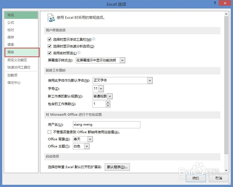
Task: Open the 信任中心 category
Action: pyautogui.click(x=21, y=82)
